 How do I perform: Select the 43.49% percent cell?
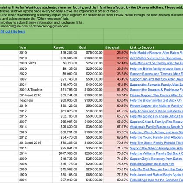(x=116, y=79)
